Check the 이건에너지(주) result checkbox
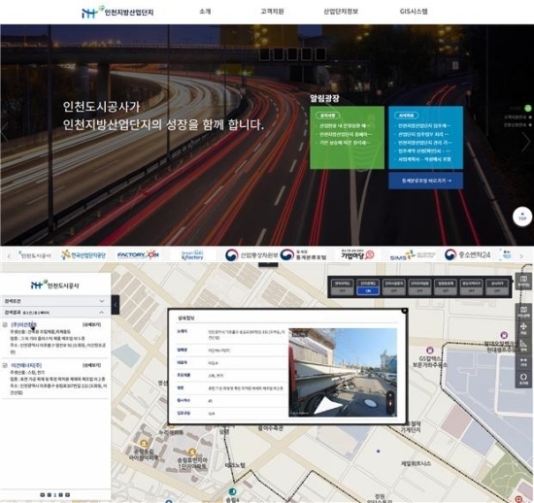The width and height of the screenshot is (534, 503). click(x=5, y=365)
